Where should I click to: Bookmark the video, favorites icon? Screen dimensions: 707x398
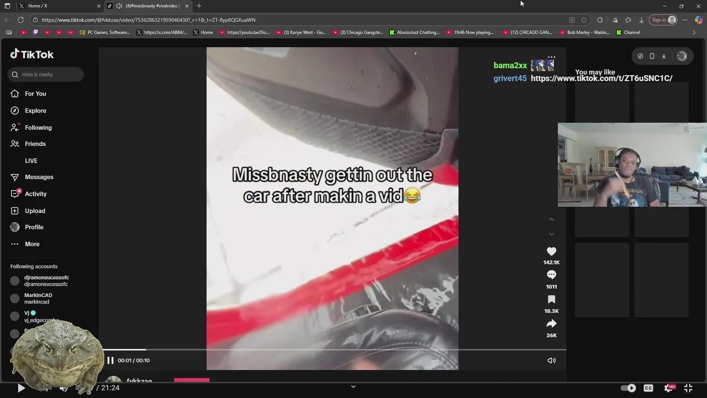point(551,300)
